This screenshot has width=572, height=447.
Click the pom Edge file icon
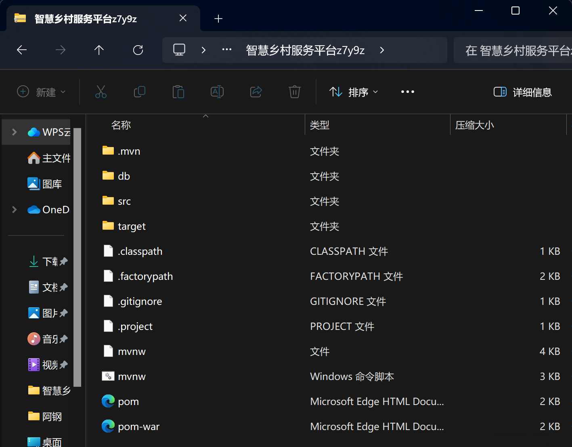click(x=108, y=401)
